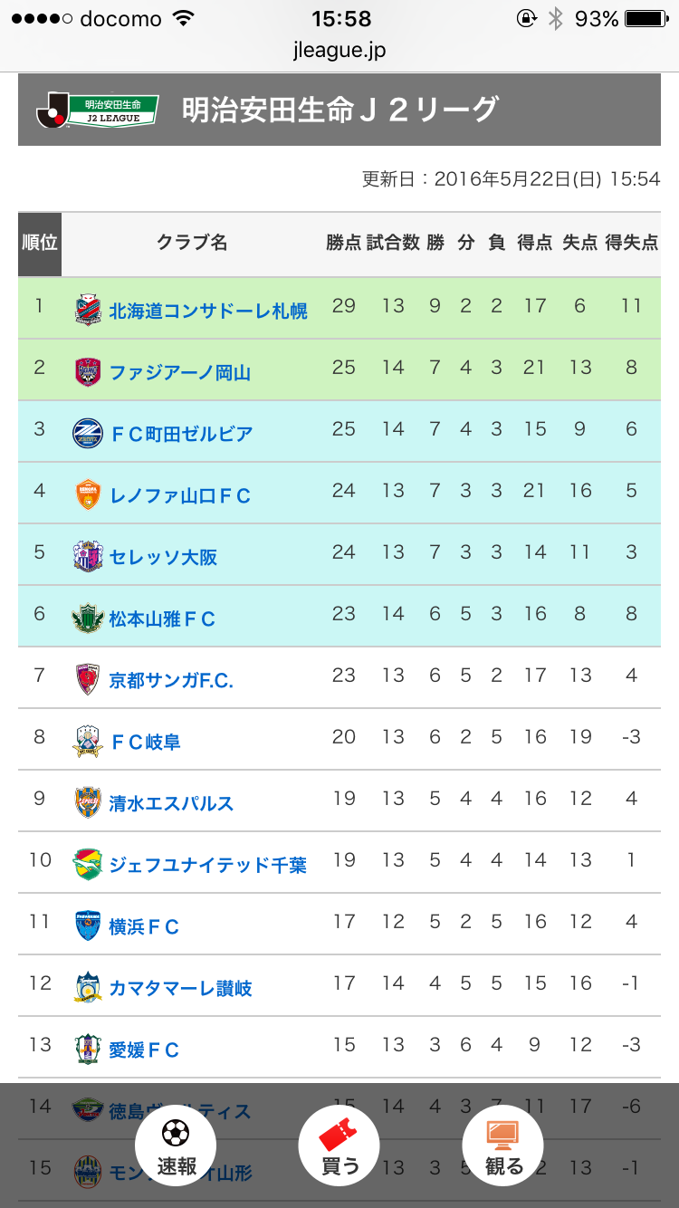Select 横浜ＦＣ team name

[x=144, y=926]
